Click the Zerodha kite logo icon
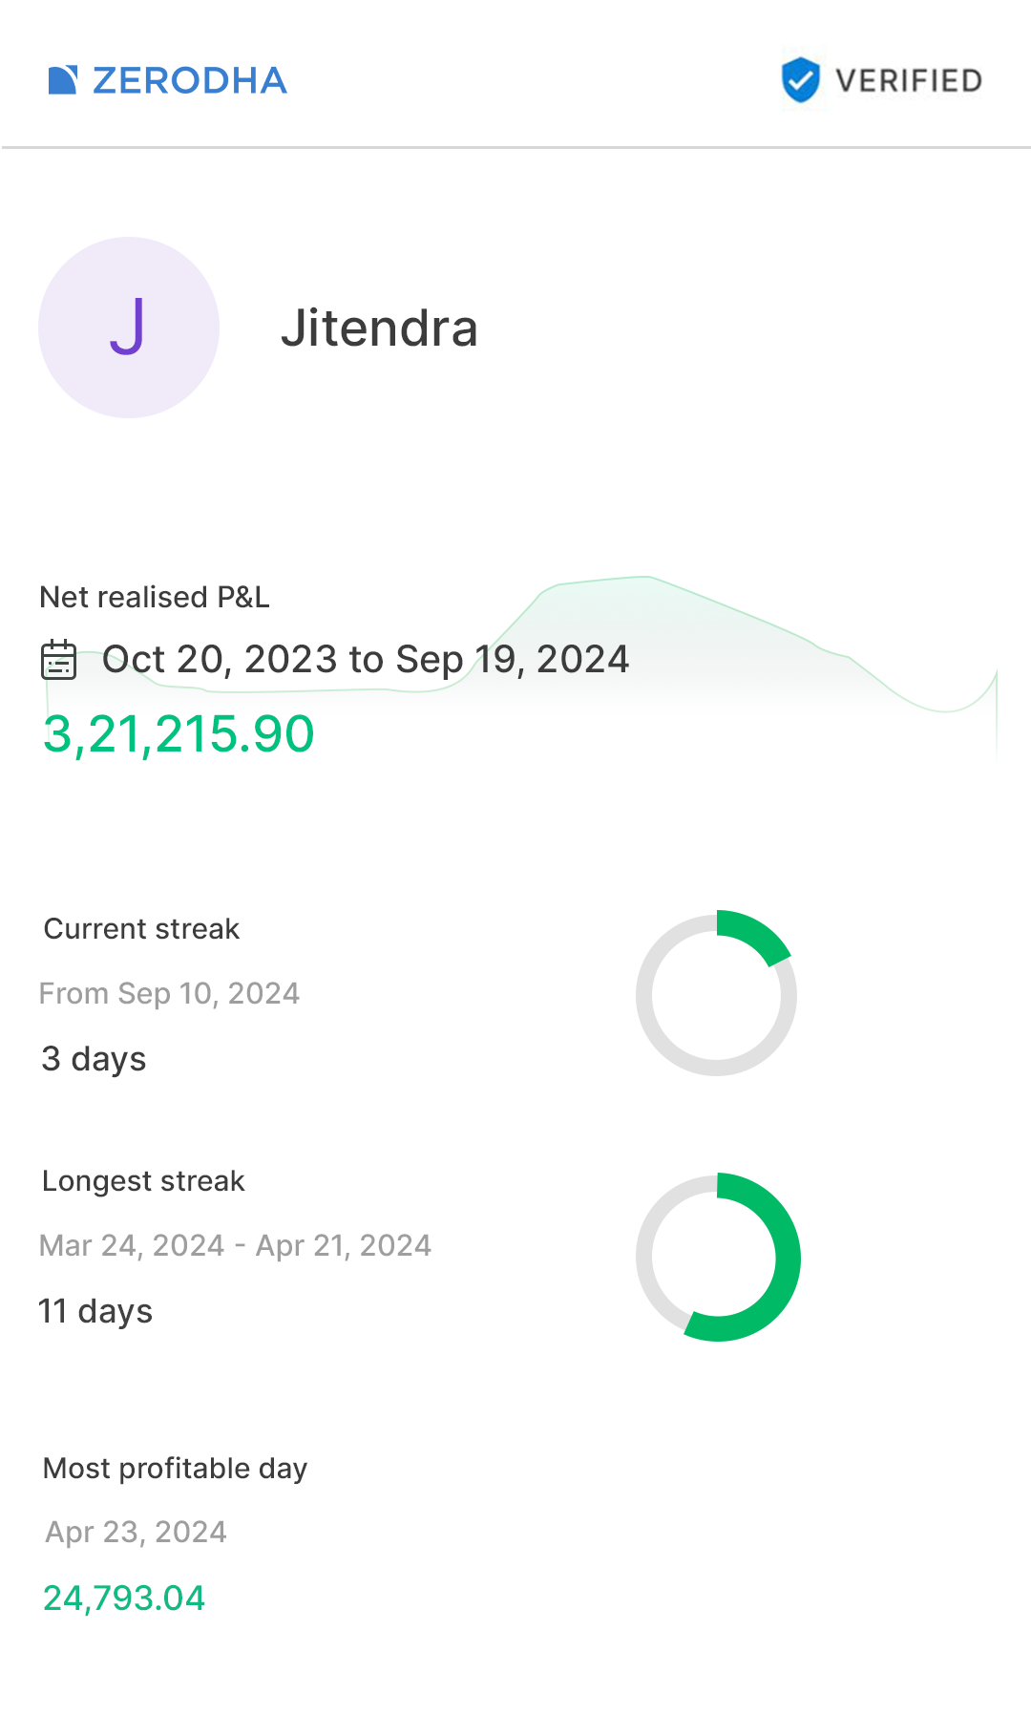 pos(63,80)
